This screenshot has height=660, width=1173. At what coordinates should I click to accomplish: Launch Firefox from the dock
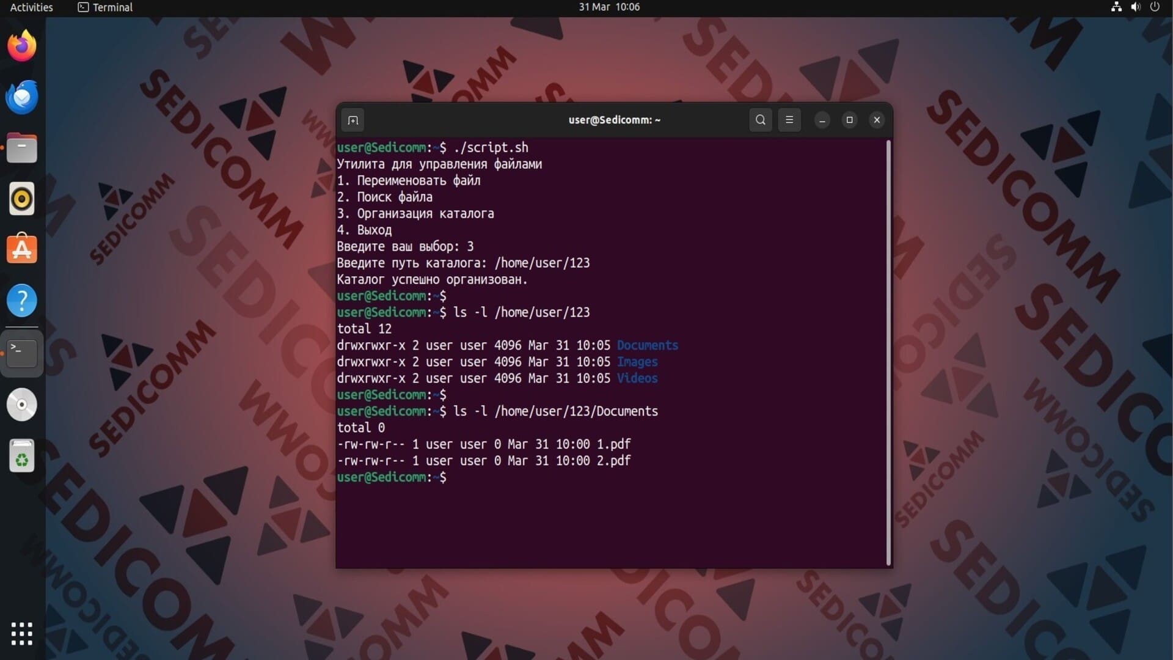(22, 46)
